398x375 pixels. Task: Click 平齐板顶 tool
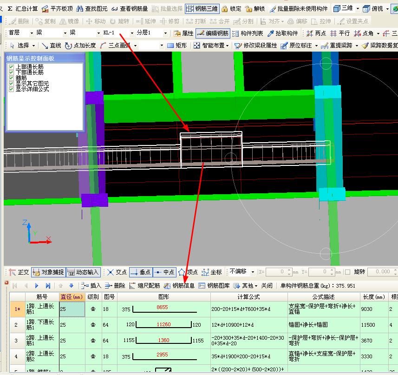coord(58,9)
